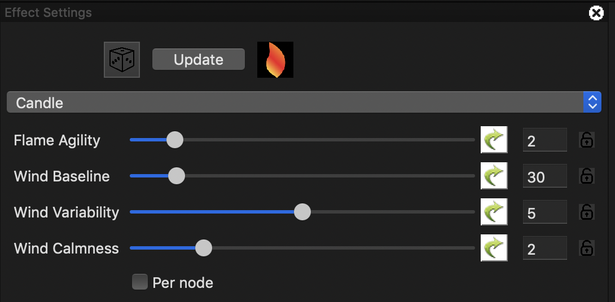The width and height of the screenshot is (615, 302).
Task: Toggle the Wind Calmness lock icon
Action: click(x=587, y=248)
